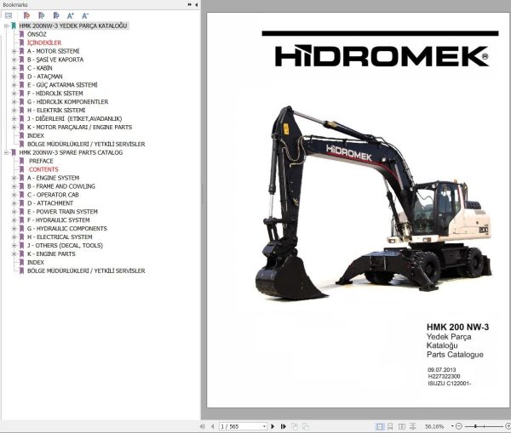
Task: Zoom out with the minus button
Action: tap(459, 426)
